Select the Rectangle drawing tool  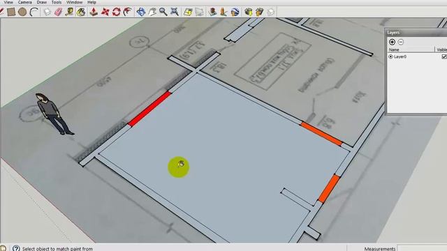11,12
